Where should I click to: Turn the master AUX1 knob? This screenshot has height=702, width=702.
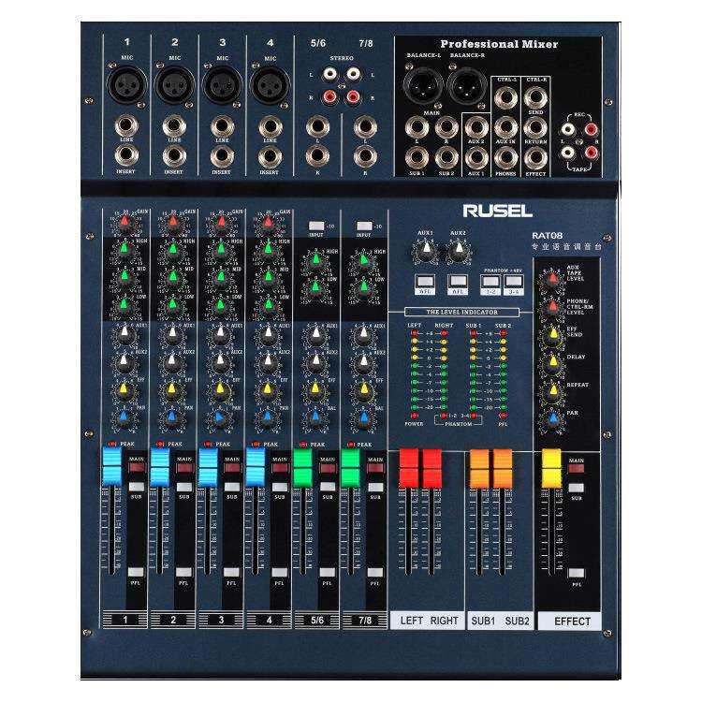pos(426,250)
